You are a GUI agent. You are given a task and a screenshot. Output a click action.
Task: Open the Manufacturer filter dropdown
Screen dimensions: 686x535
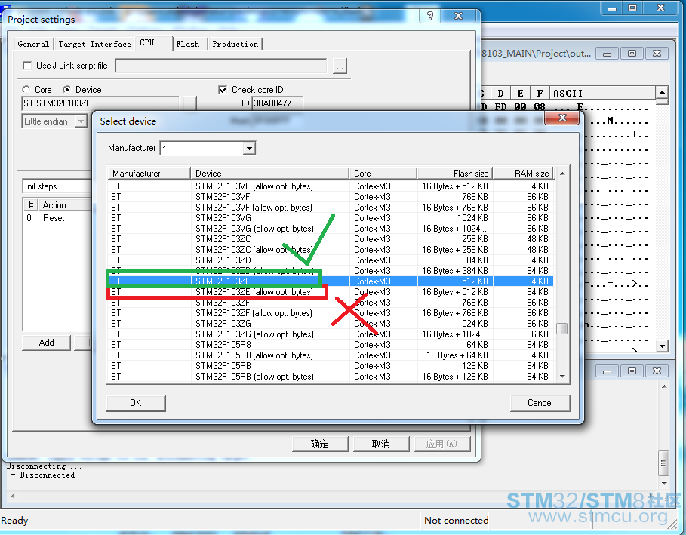click(249, 149)
